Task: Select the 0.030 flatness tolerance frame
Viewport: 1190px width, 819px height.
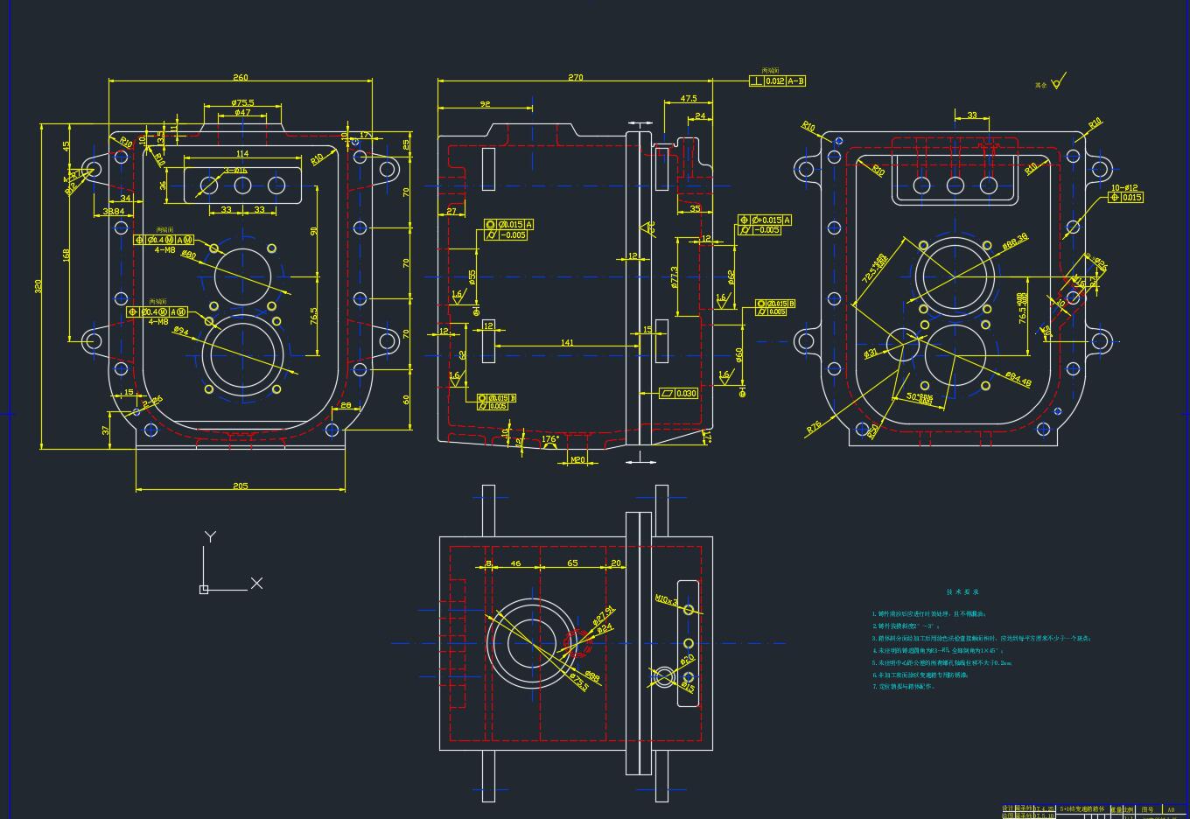Action: pos(678,394)
